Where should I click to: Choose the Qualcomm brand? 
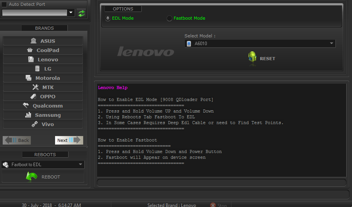[43, 105]
